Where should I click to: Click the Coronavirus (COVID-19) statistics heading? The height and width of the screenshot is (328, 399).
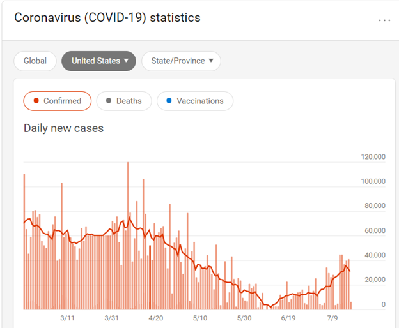pos(107,18)
